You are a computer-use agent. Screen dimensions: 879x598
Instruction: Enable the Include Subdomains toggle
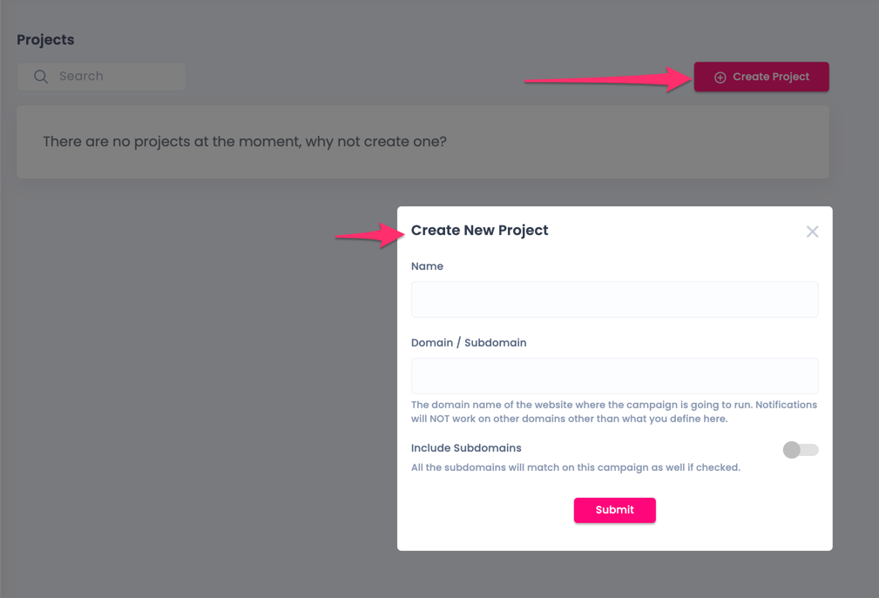click(x=800, y=449)
